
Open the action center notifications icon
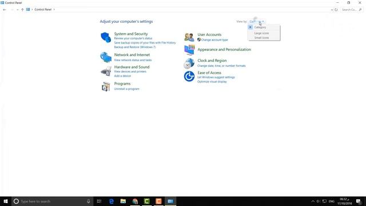click(x=359, y=201)
